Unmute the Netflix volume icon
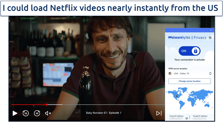The image size is (223, 122). click(x=48, y=113)
